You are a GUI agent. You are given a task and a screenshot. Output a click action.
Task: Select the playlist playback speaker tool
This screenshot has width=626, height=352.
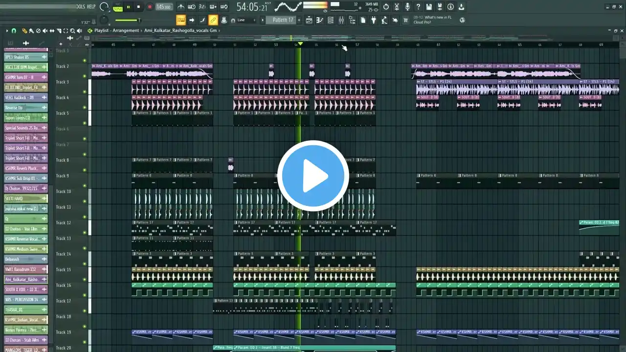click(x=79, y=31)
